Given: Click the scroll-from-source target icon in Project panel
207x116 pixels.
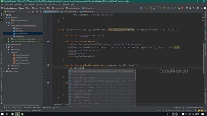Looking at the screenshot, I should [x=29, y=12].
